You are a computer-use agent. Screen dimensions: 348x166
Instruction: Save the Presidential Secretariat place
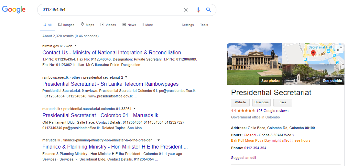[283, 103]
